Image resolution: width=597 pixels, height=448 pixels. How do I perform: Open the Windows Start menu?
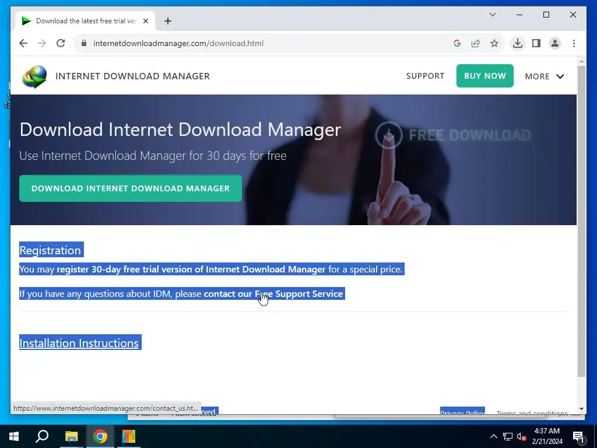[14, 436]
